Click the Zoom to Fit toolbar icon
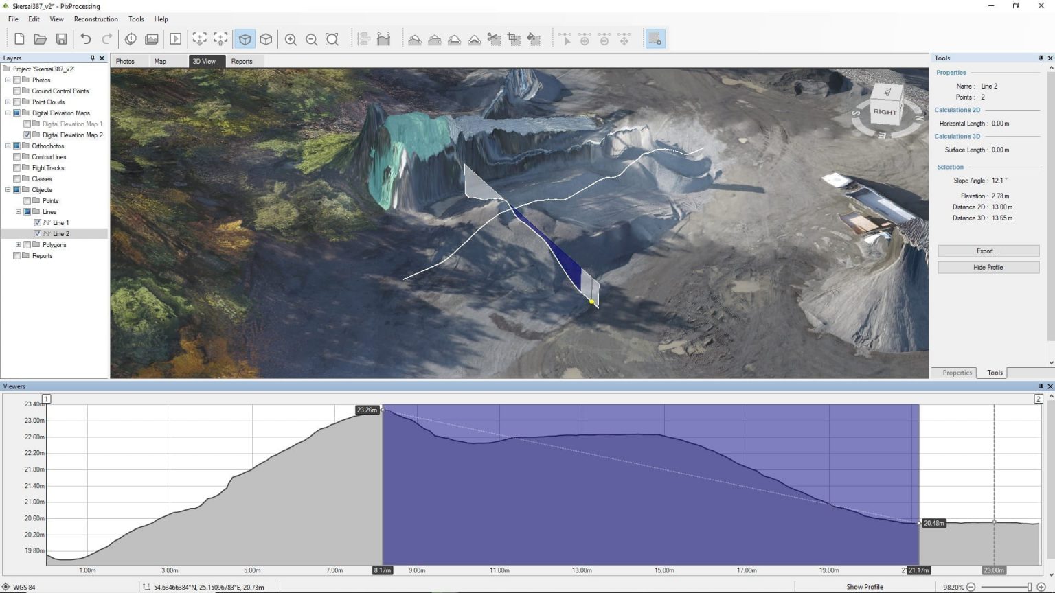Screen dimensions: 1055x593 [332, 39]
